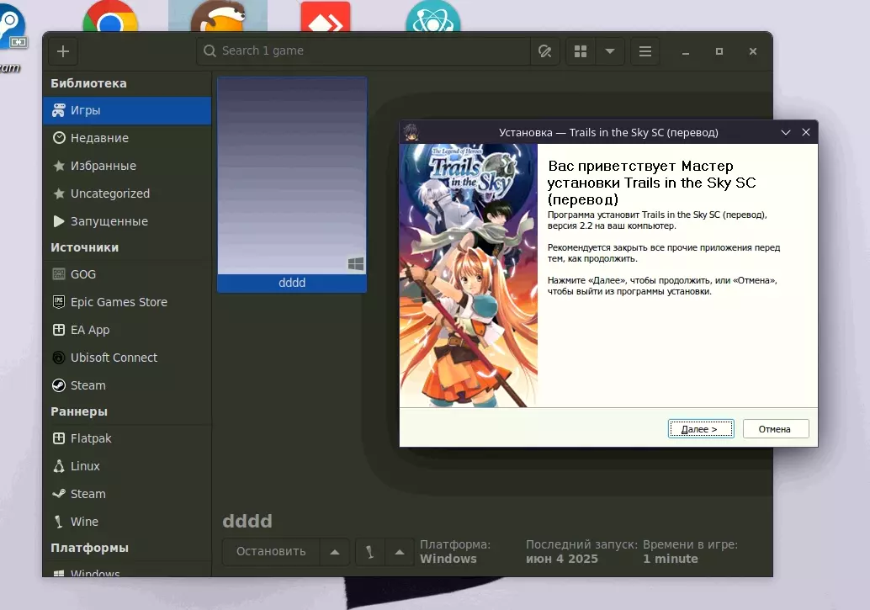Open the hamburger main menu

click(645, 51)
